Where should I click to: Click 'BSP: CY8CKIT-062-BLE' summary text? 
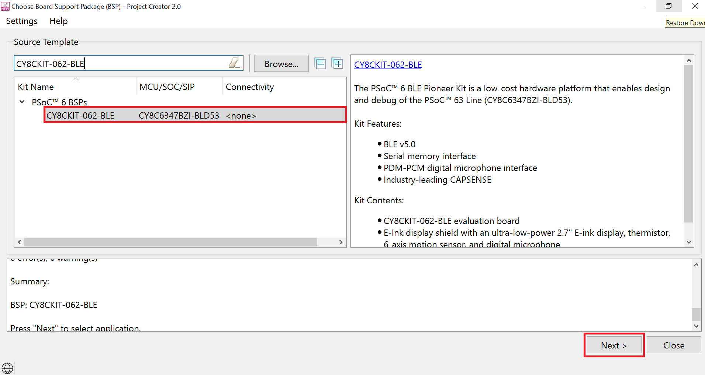click(54, 305)
